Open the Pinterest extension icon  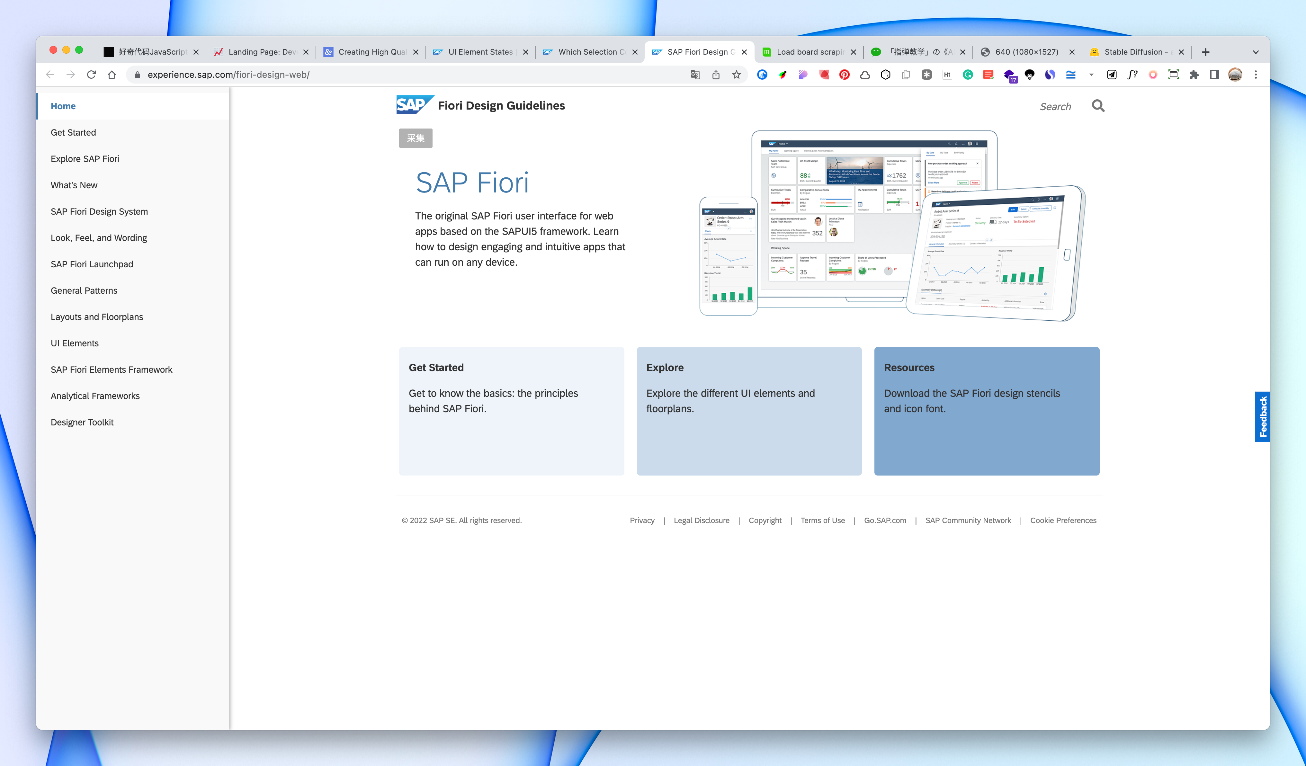click(844, 75)
